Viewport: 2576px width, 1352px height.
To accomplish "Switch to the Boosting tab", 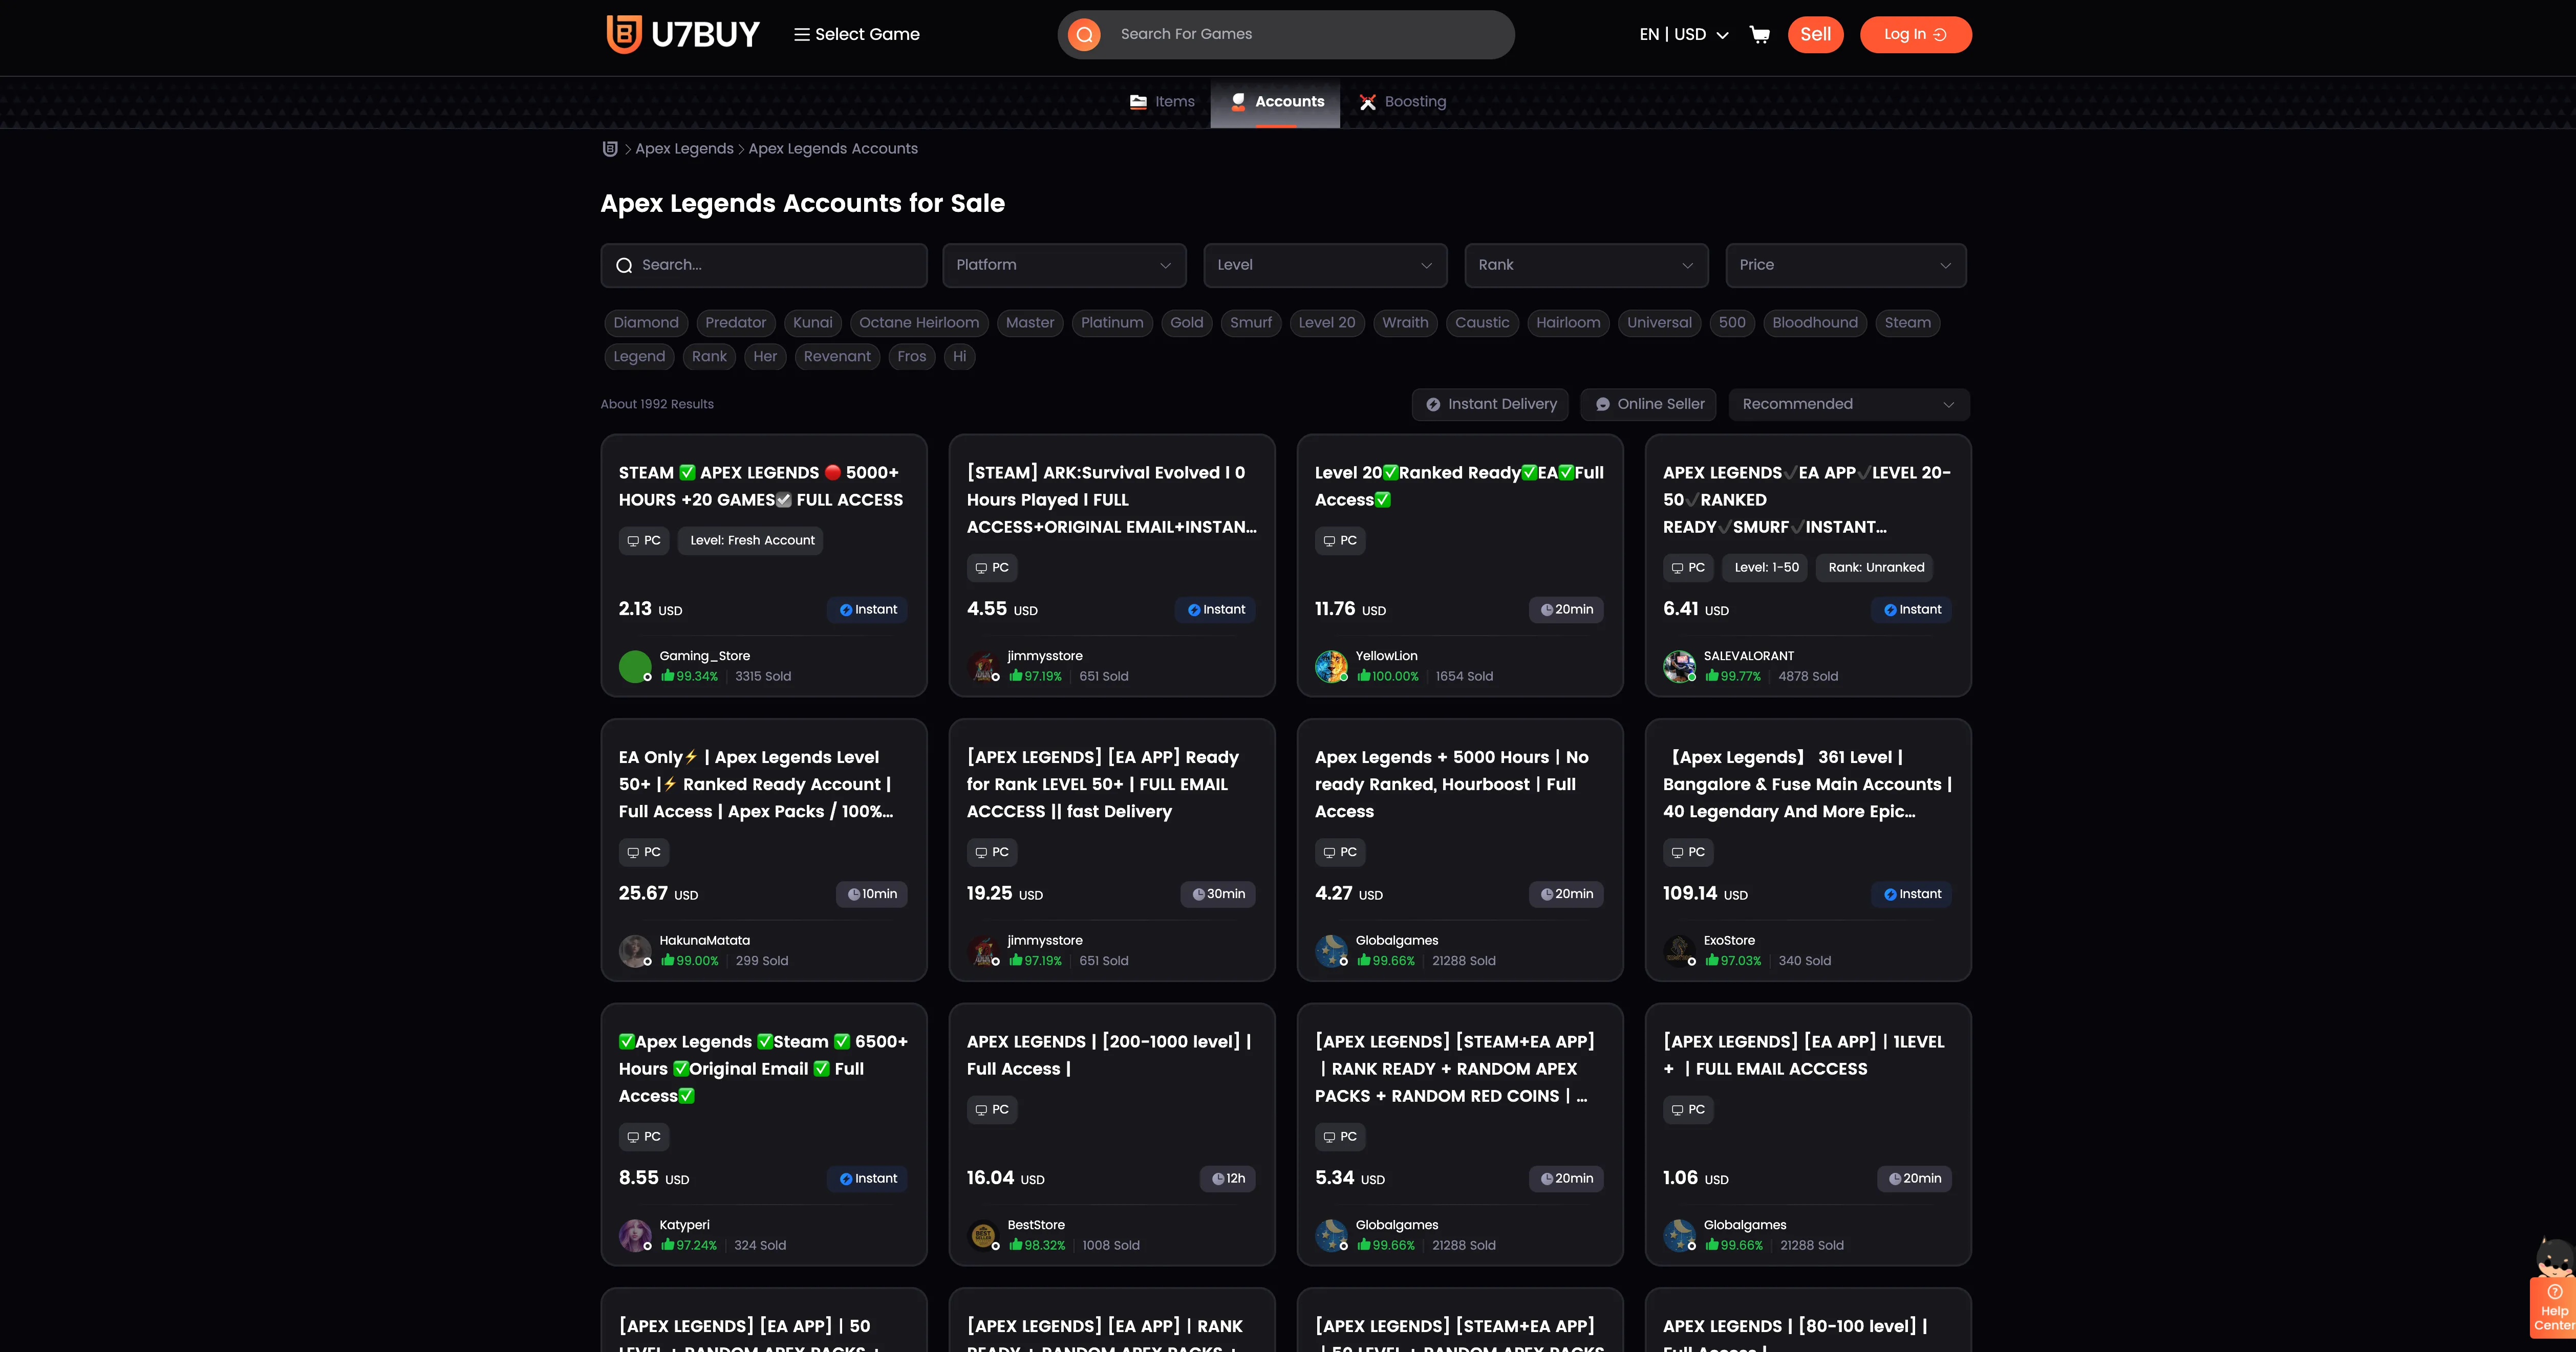I will click(1403, 102).
